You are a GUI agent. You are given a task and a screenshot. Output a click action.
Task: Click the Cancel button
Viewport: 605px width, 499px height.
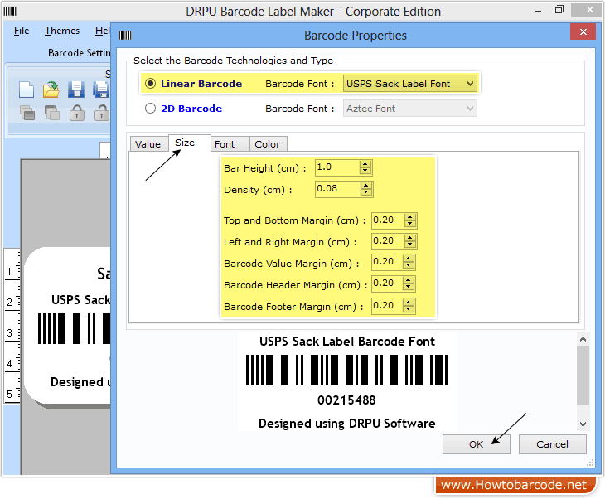(552, 444)
